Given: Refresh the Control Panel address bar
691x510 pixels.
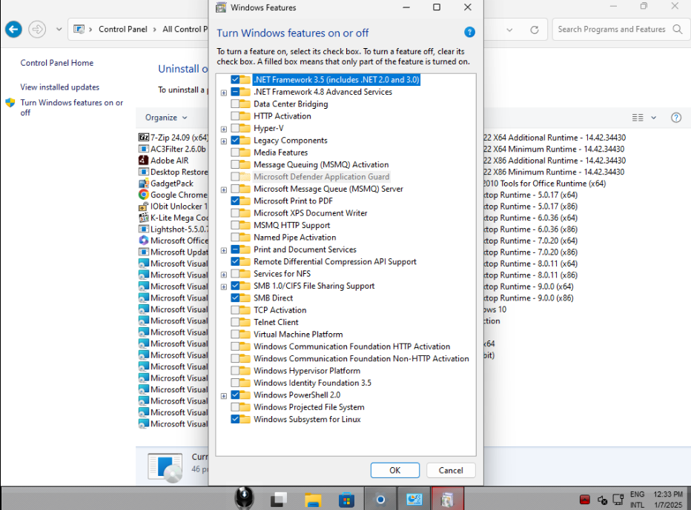Looking at the screenshot, I should 535,30.
